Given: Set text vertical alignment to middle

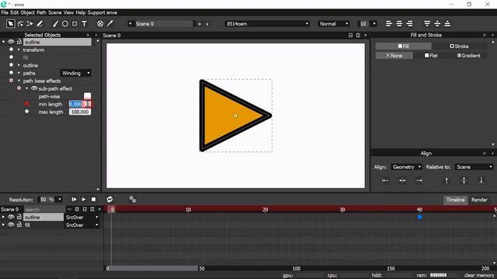Looking at the screenshot, I should pyautogui.click(x=437, y=24).
